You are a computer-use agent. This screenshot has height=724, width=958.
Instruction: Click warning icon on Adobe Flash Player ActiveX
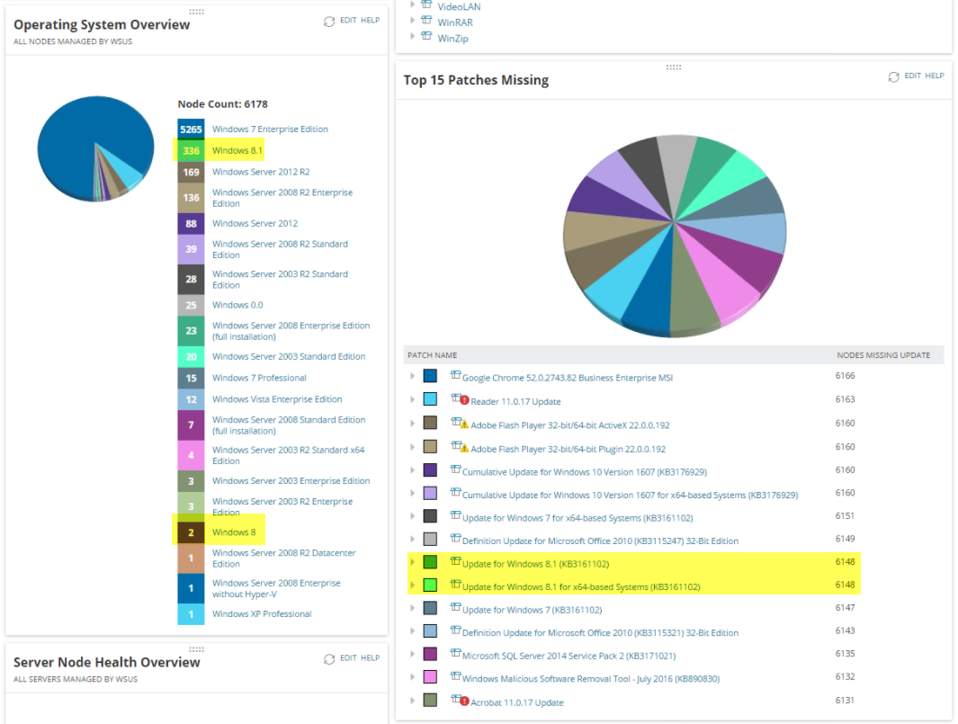464,424
